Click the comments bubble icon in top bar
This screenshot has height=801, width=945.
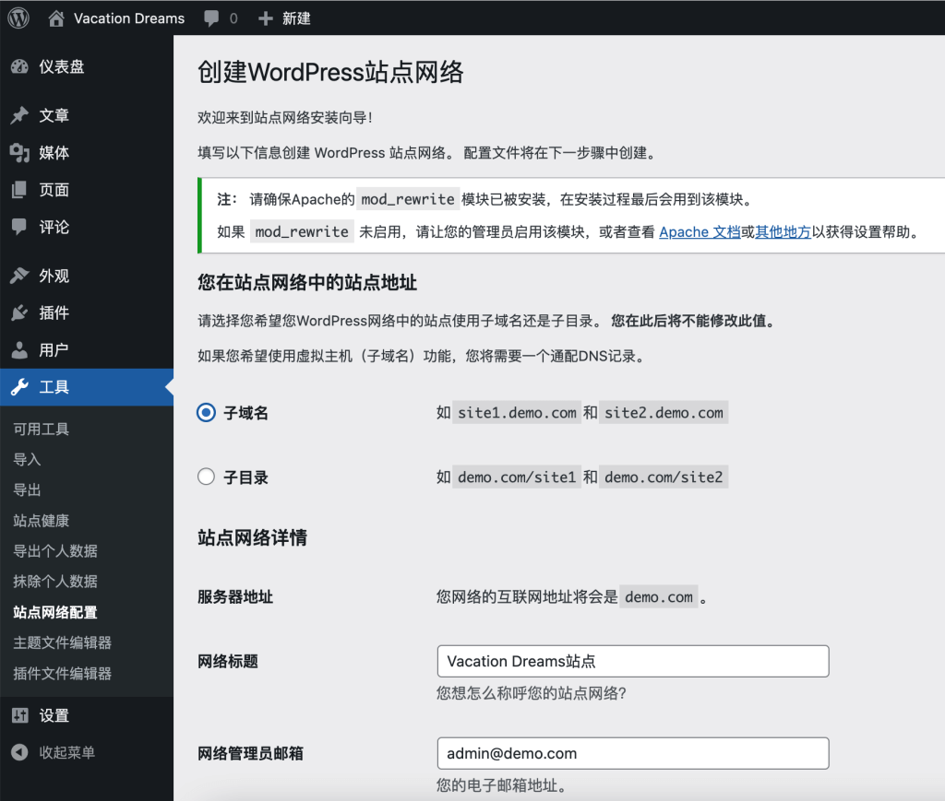(212, 18)
